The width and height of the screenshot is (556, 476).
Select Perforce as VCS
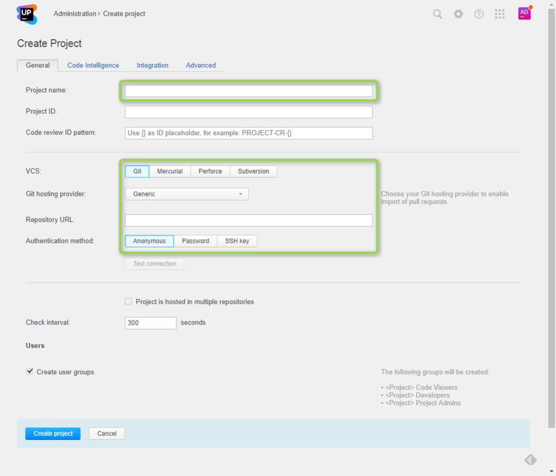click(x=210, y=171)
